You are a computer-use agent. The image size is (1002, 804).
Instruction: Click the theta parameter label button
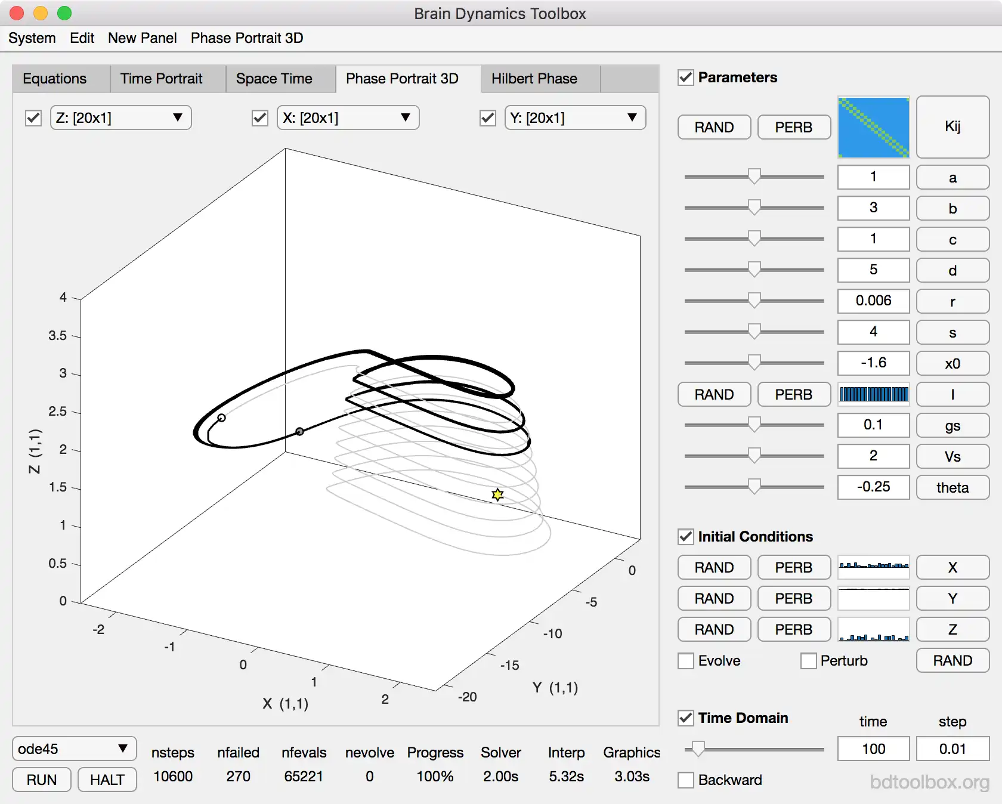[952, 487]
